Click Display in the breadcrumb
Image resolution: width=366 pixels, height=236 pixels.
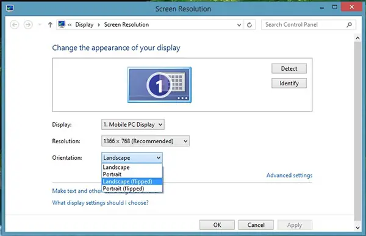click(84, 24)
